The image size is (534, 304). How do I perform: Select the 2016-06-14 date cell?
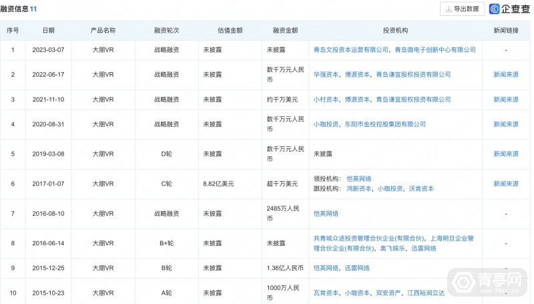point(48,243)
